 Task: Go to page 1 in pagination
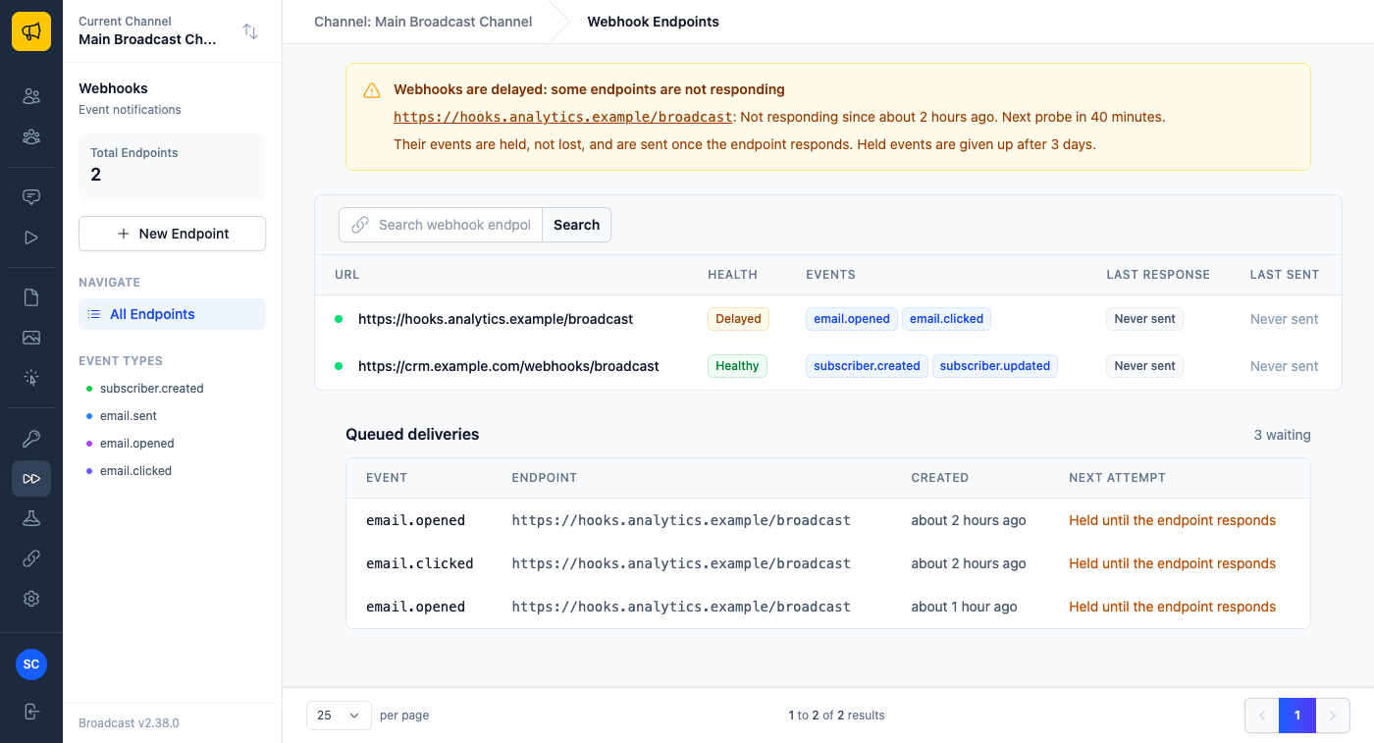pyautogui.click(x=1297, y=716)
